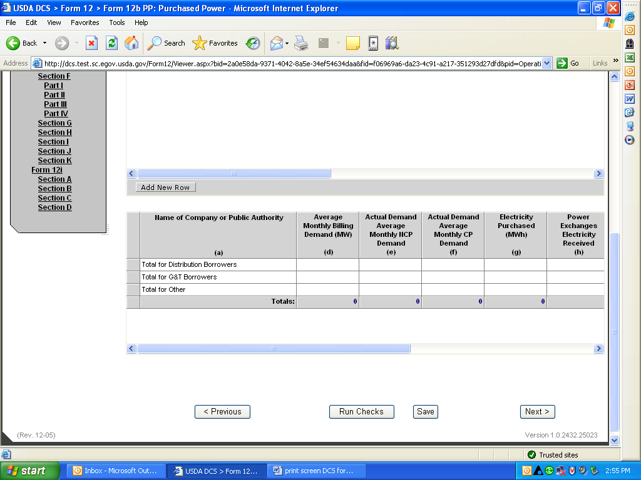
Task: Open the File menu
Action: 11,22
